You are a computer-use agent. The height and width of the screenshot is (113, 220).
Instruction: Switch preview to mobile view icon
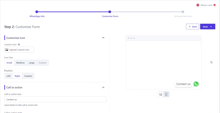tap(166, 94)
